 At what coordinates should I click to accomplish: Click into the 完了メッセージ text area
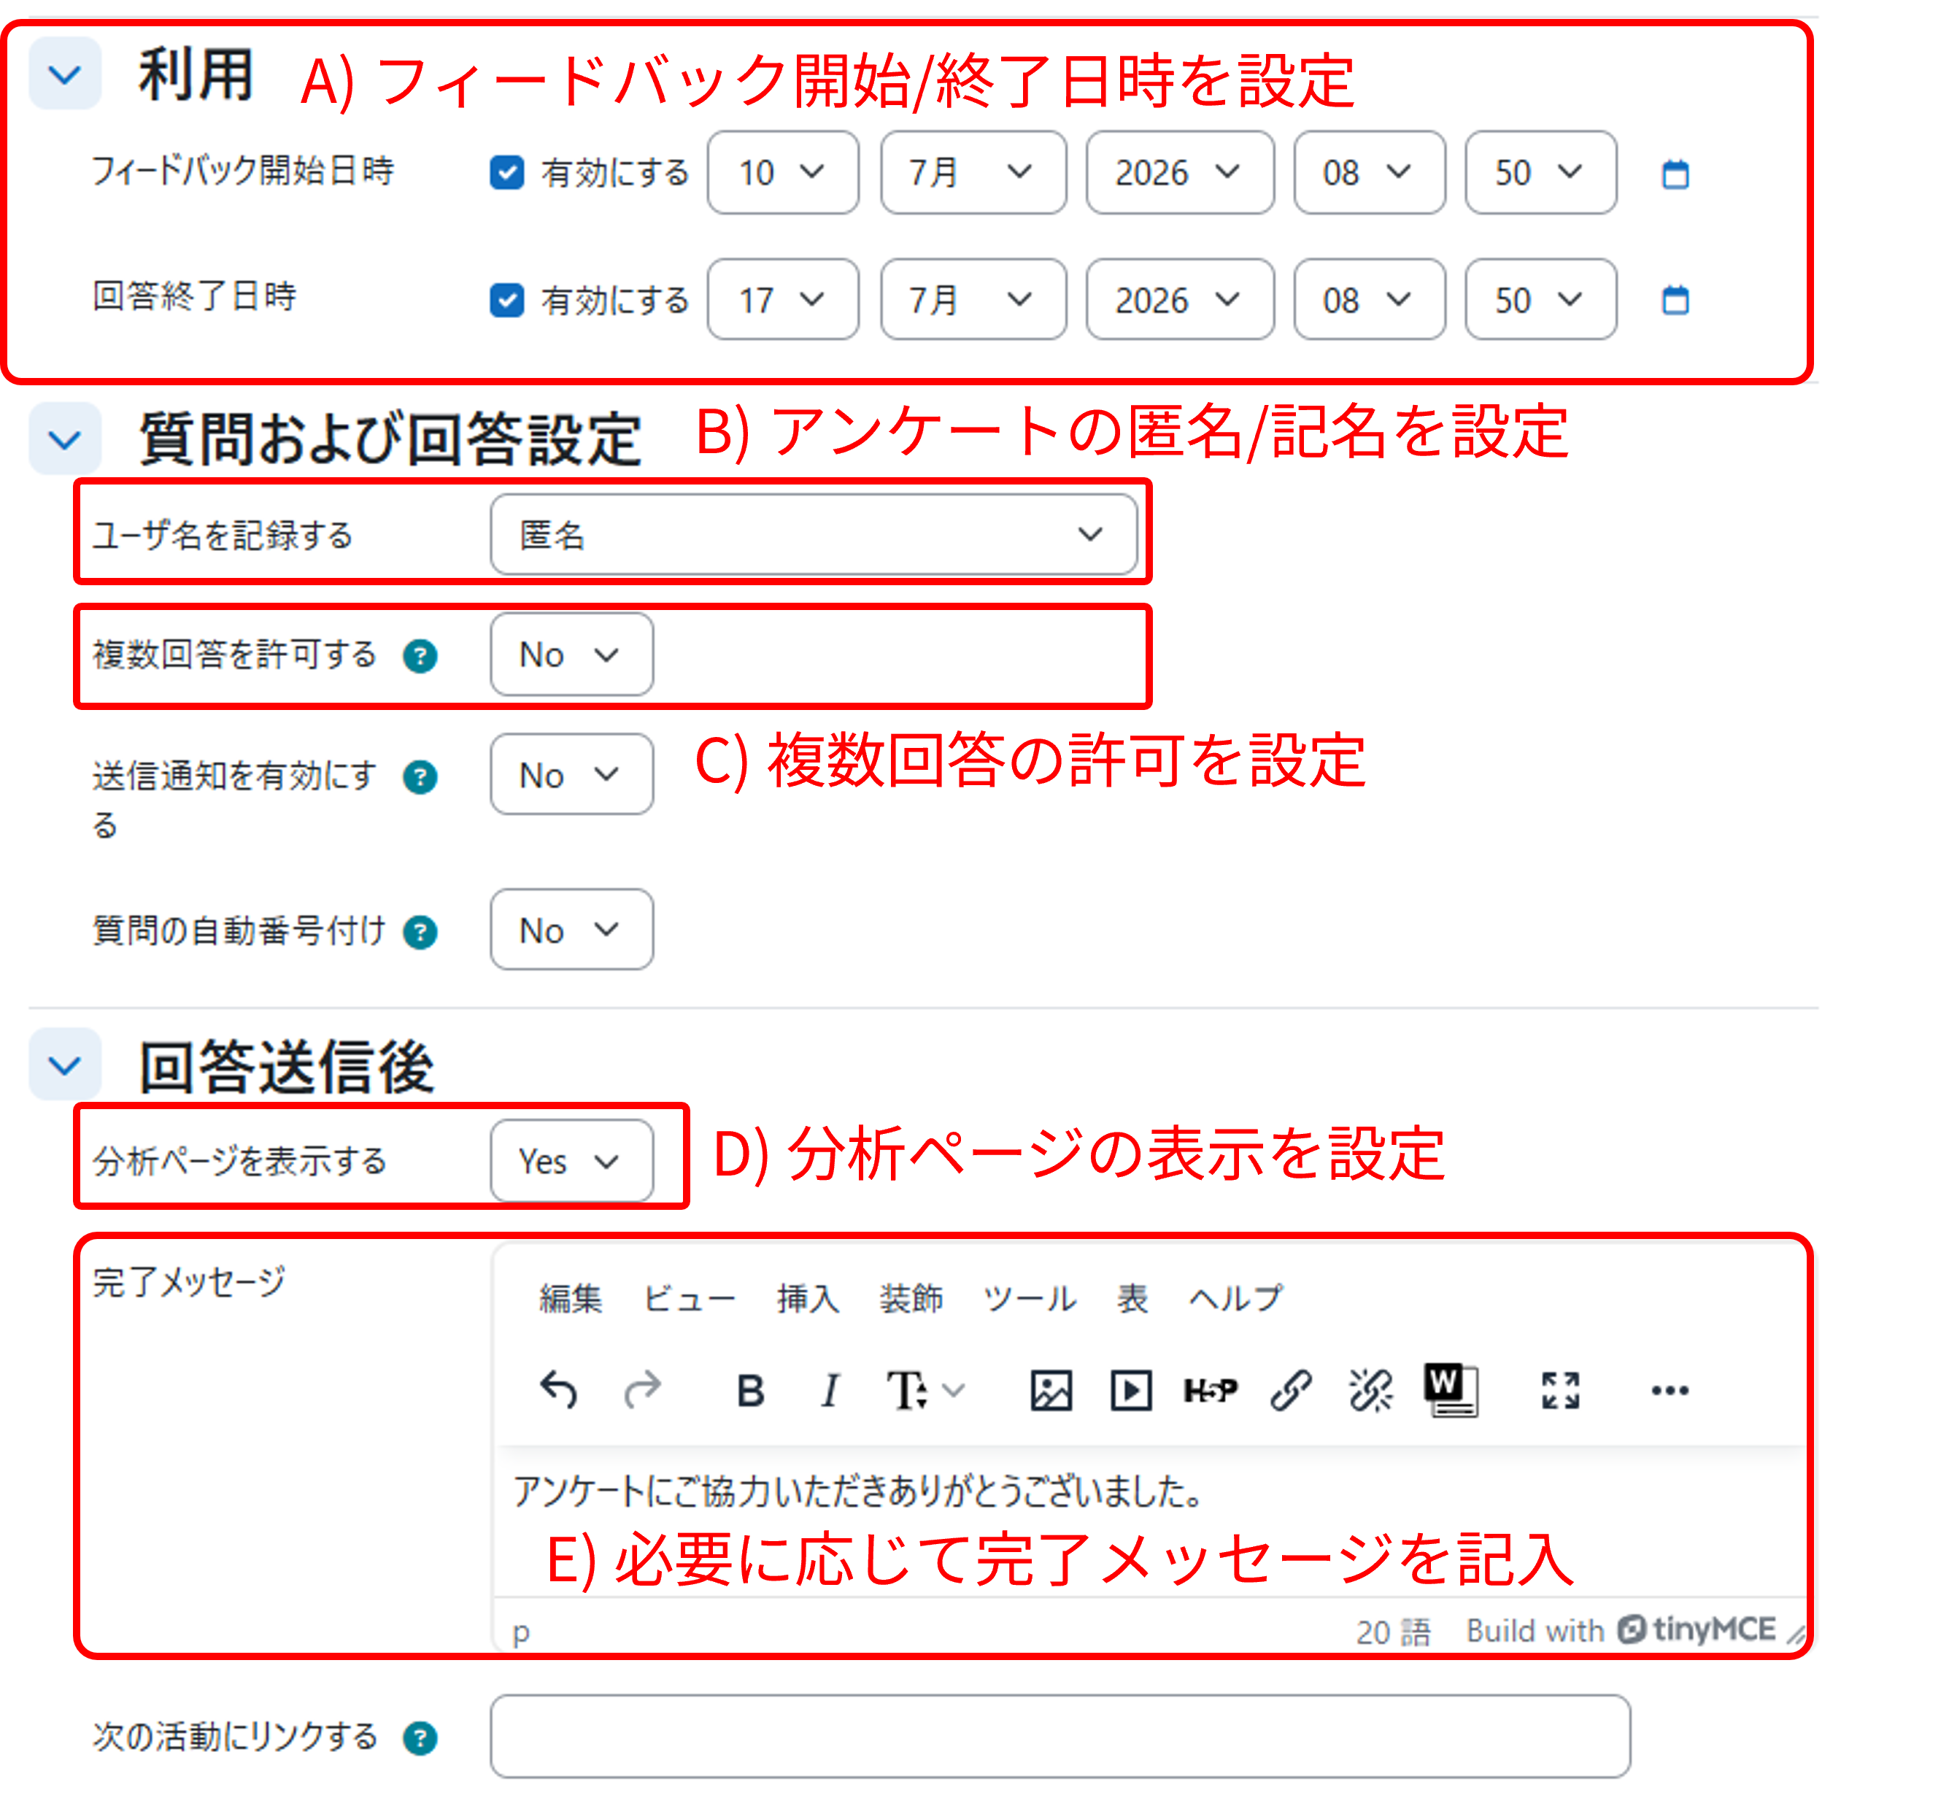1149,1521
